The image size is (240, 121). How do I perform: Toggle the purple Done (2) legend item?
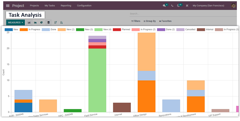(166, 29)
